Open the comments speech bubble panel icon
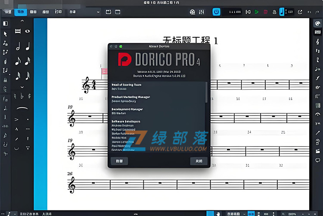The width and height of the screenshot is (323, 216). coord(318,160)
